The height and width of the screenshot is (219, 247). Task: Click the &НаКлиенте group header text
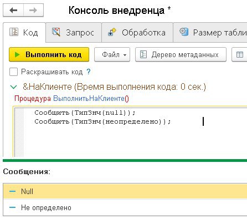(114, 86)
